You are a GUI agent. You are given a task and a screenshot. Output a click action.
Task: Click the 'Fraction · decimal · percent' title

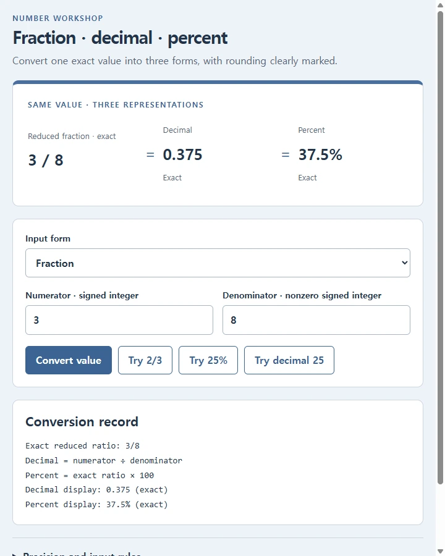click(x=120, y=38)
